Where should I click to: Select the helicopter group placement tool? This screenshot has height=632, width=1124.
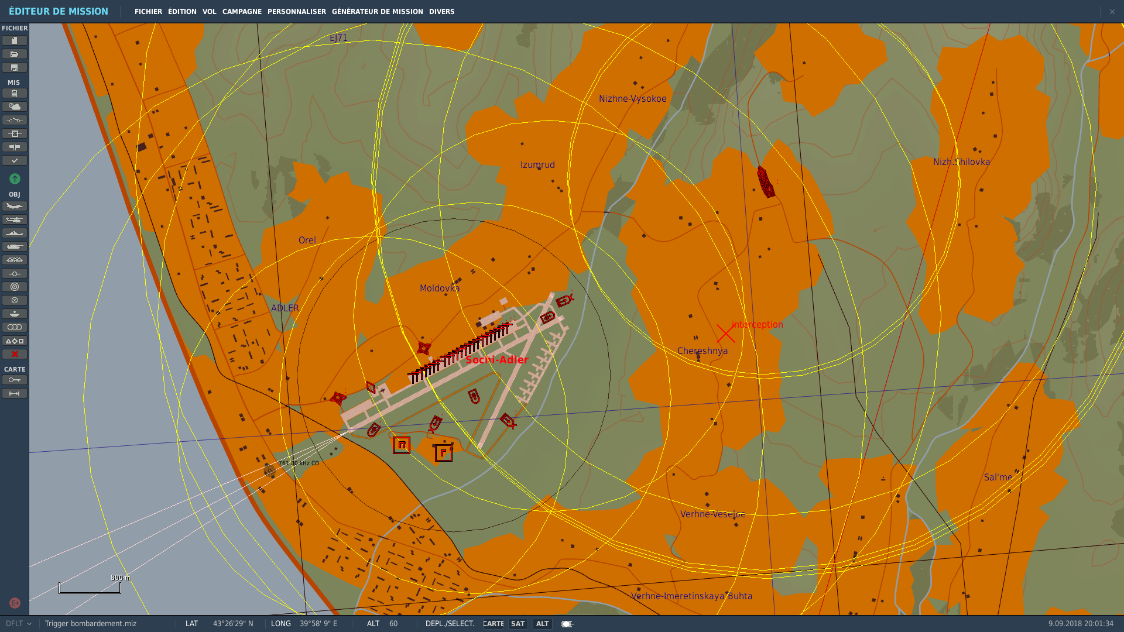click(x=15, y=219)
